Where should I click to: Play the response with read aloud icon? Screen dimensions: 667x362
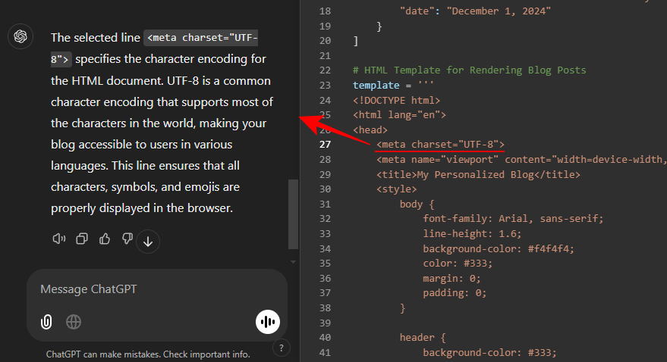coord(58,239)
